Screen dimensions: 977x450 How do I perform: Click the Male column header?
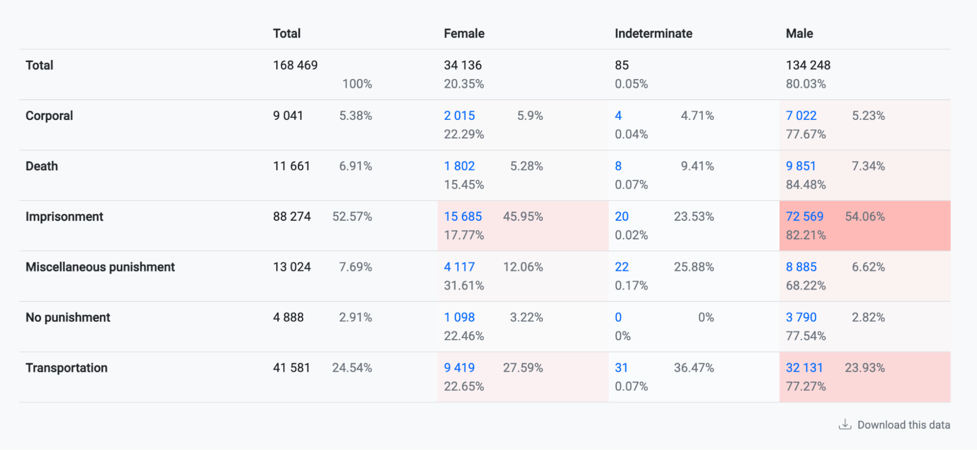799,33
